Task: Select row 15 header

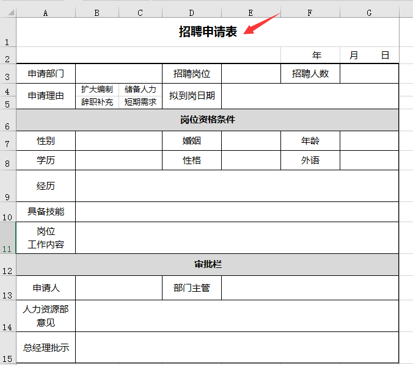Action: 8,347
